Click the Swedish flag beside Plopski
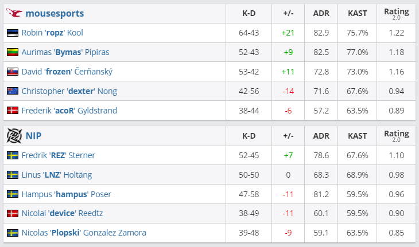 tap(13, 233)
